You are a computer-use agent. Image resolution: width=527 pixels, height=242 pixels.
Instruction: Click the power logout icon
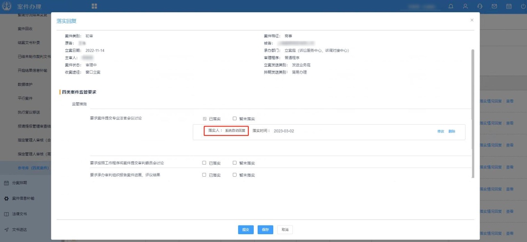click(523, 6)
